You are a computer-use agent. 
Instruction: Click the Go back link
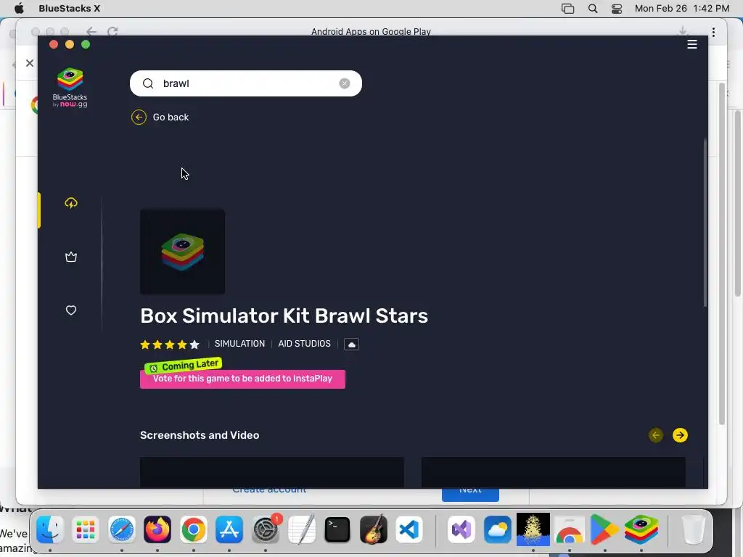(x=171, y=117)
